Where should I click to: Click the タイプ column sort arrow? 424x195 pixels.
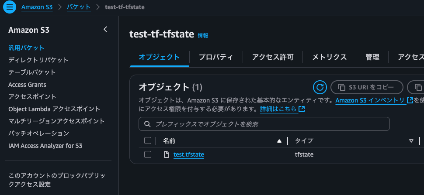[411, 141]
